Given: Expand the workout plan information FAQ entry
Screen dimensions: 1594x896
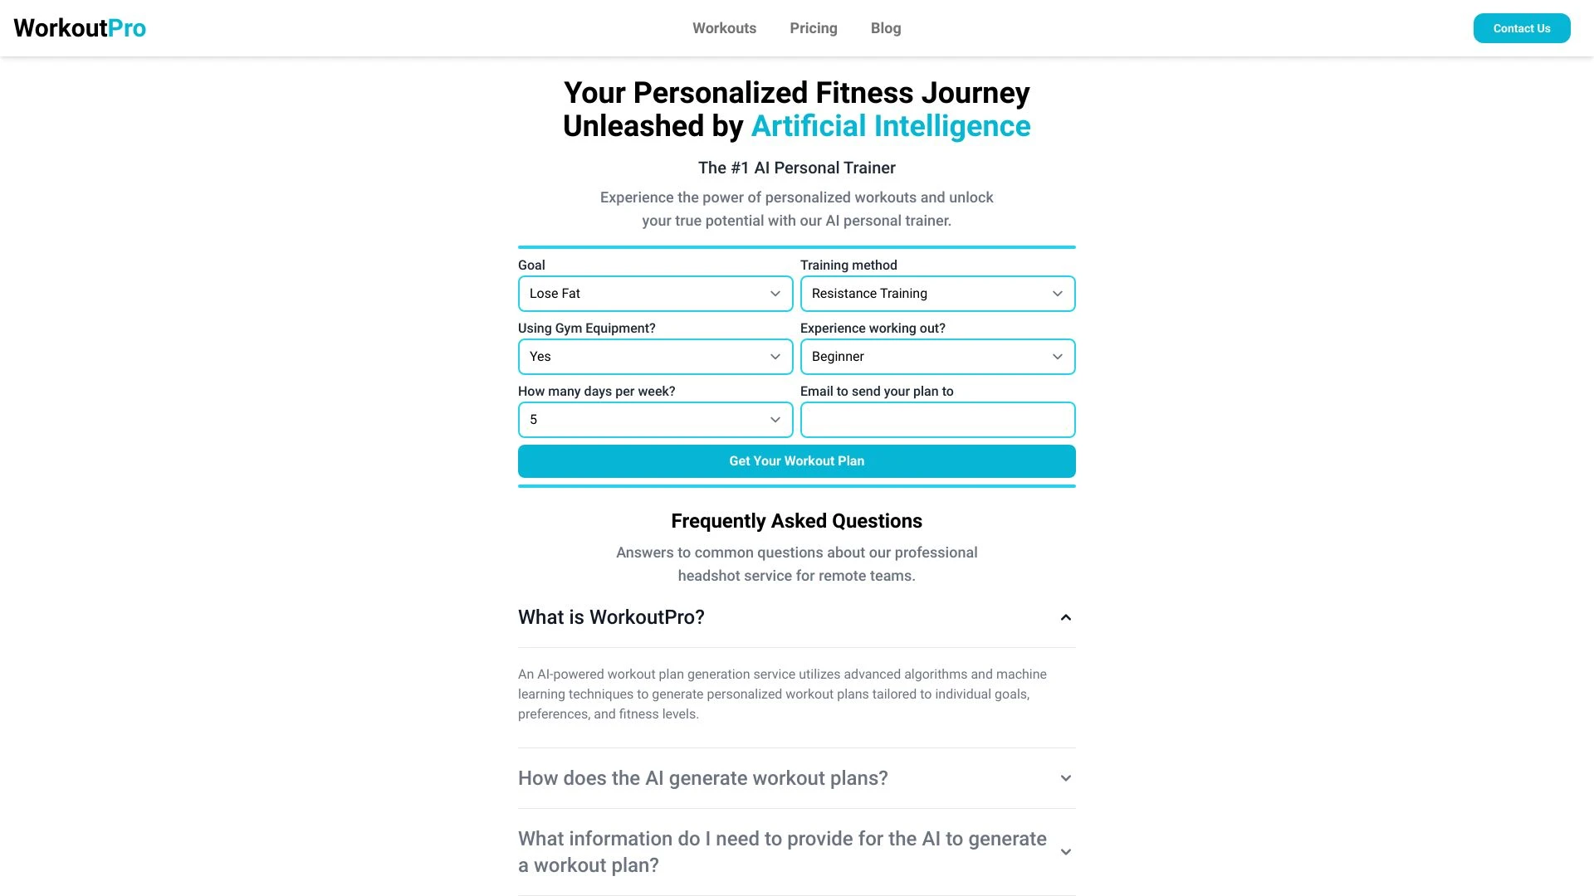Looking at the screenshot, I should pos(781,851).
